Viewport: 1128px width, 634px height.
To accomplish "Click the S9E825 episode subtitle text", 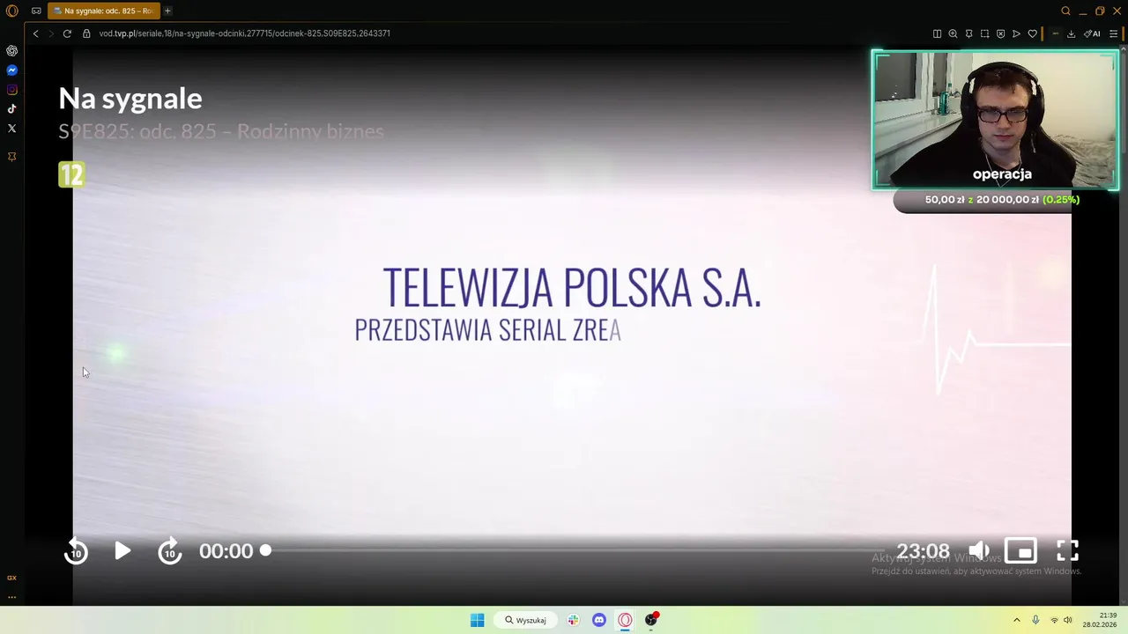I will click(x=221, y=132).
